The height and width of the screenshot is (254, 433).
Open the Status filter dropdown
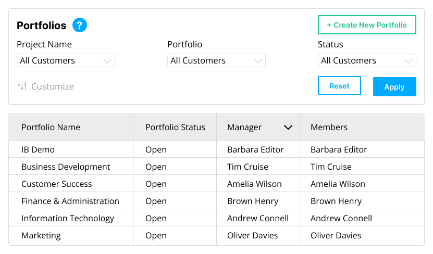(367, 61)
